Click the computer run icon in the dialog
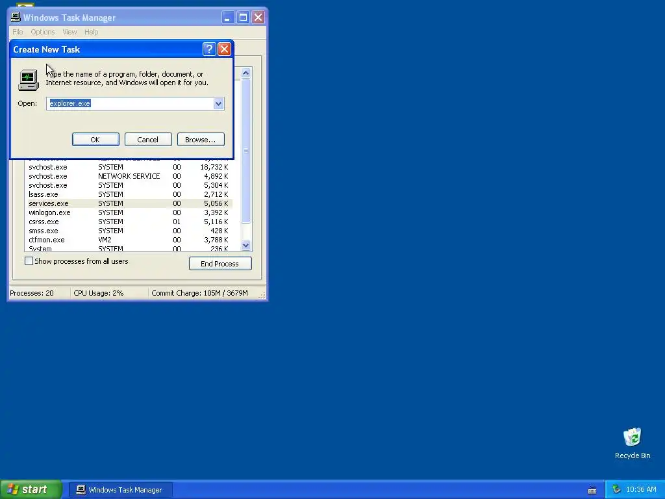This screenshot has width=665, height=499. (x=29, y=80)
